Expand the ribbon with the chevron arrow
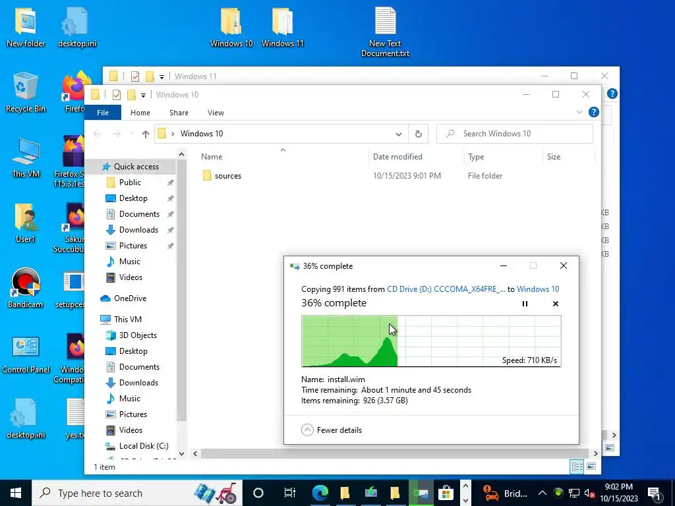This screenshot has height=506, width=675. pyautogui.click(x=579, y=112)
